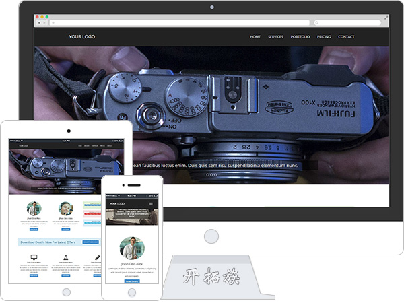This screenshot has width=404, height=303.
Task: Select the middle slideshow indicator dot
Action: (211, 175)
